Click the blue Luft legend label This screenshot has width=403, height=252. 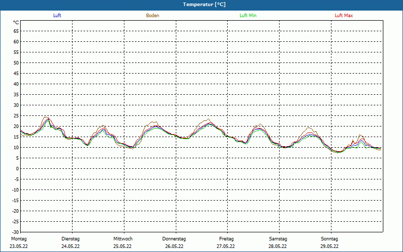57,16
